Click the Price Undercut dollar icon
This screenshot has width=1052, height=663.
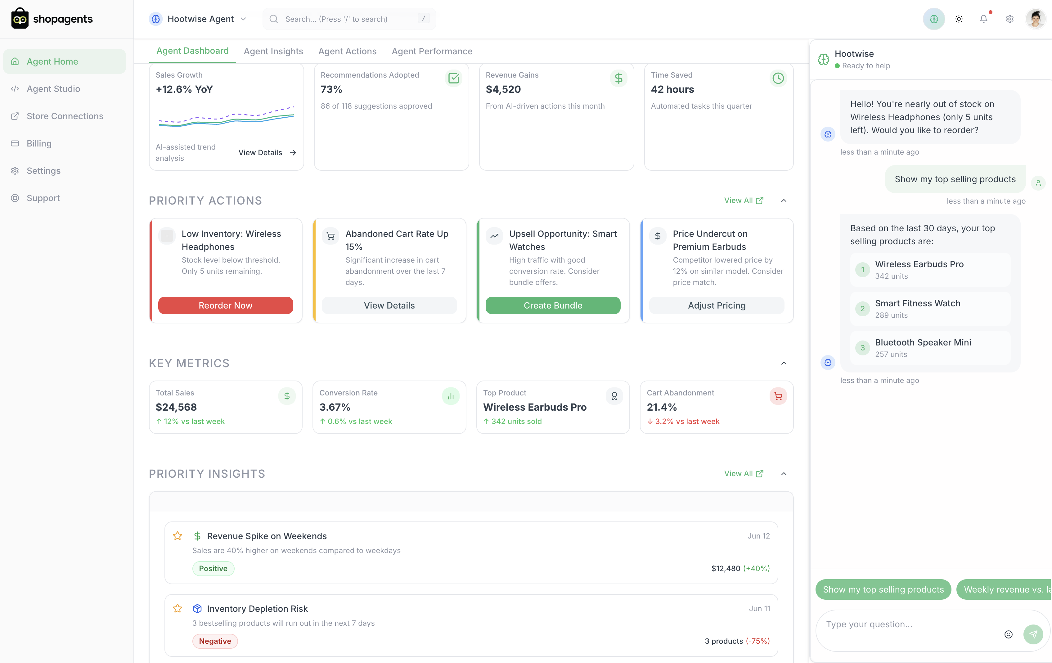[x=658, y=236]
